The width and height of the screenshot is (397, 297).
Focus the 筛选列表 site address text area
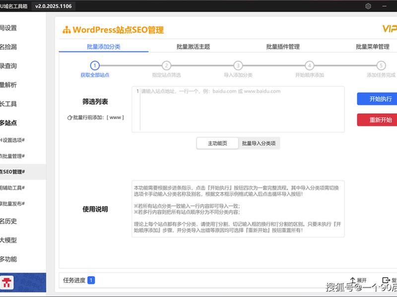(x=238, y=109)
